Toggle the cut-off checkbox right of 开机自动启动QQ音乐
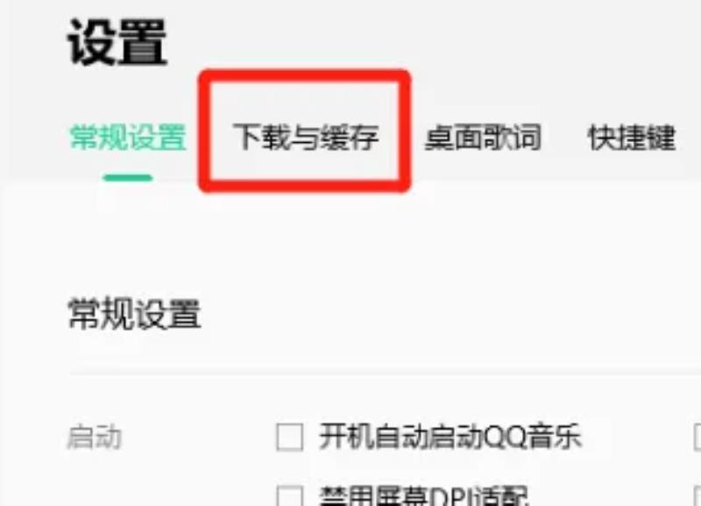The height and width of the screenshot is (506, 701). [697, 436]
